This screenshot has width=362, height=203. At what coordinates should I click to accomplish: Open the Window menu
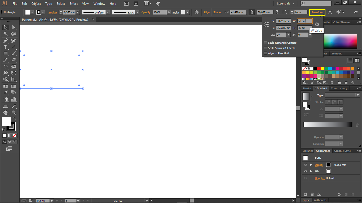[x=99, y=4]
